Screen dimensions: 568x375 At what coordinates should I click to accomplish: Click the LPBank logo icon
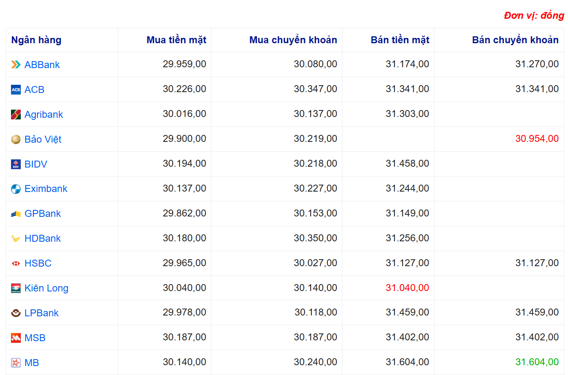15,313
